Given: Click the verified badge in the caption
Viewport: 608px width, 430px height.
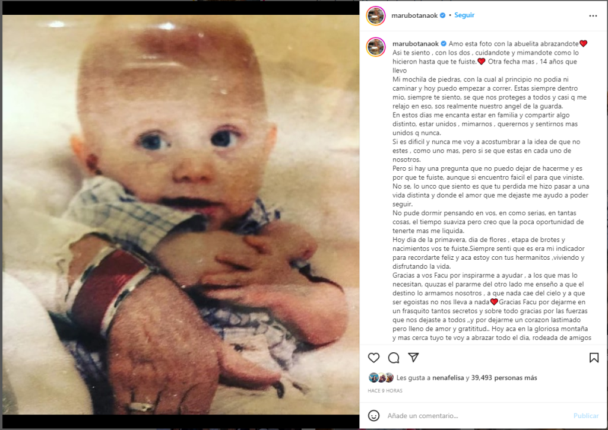Looking at the screenshot, I should click(x=444, y=44).
